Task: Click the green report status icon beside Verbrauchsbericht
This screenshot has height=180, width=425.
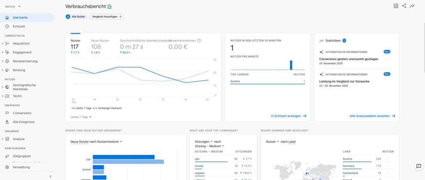Action: pyautogui.click(x=110, y=7)
